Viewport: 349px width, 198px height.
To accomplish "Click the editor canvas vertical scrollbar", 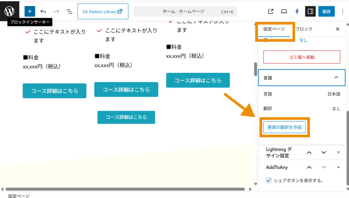I will tap(256, 70).
